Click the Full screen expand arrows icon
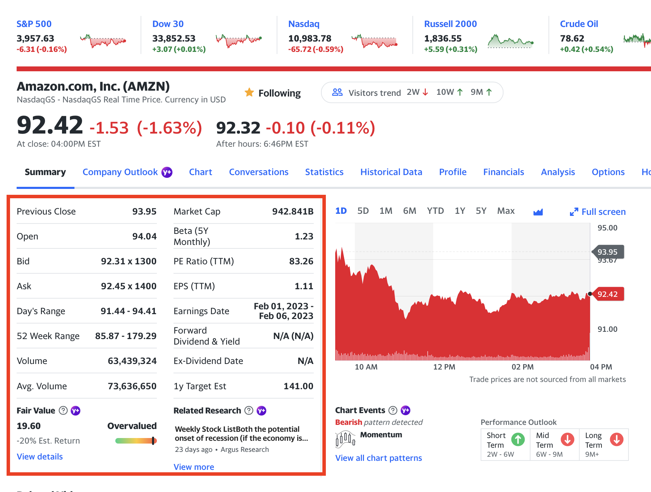The height and width of the screenshot is (492, 651). 574,212
